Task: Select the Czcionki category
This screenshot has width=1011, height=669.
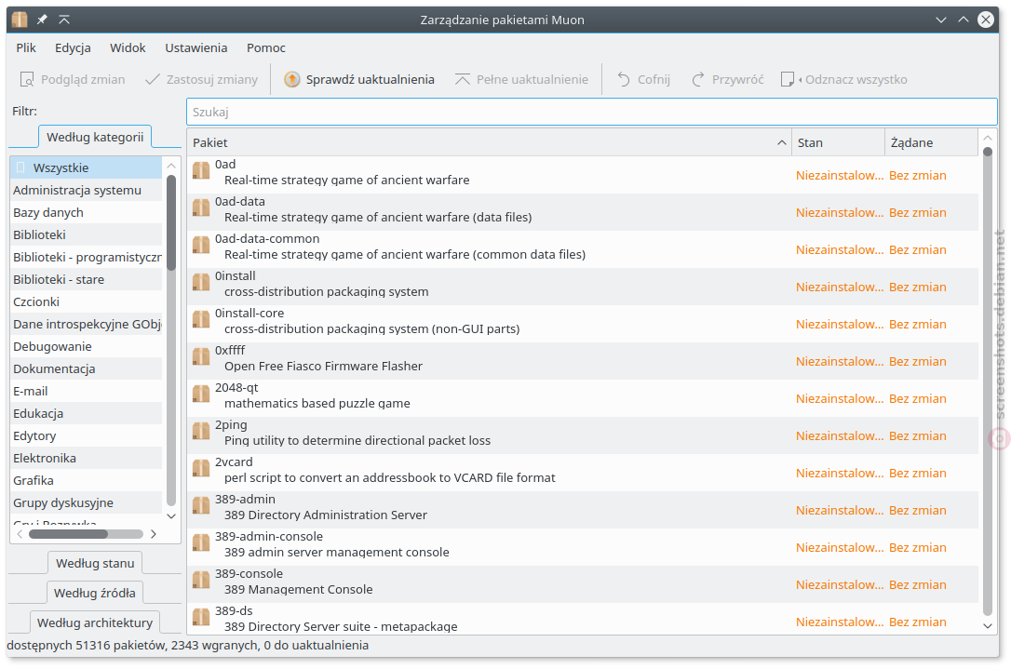Action: pyautogui.click(x=86, y=301)
